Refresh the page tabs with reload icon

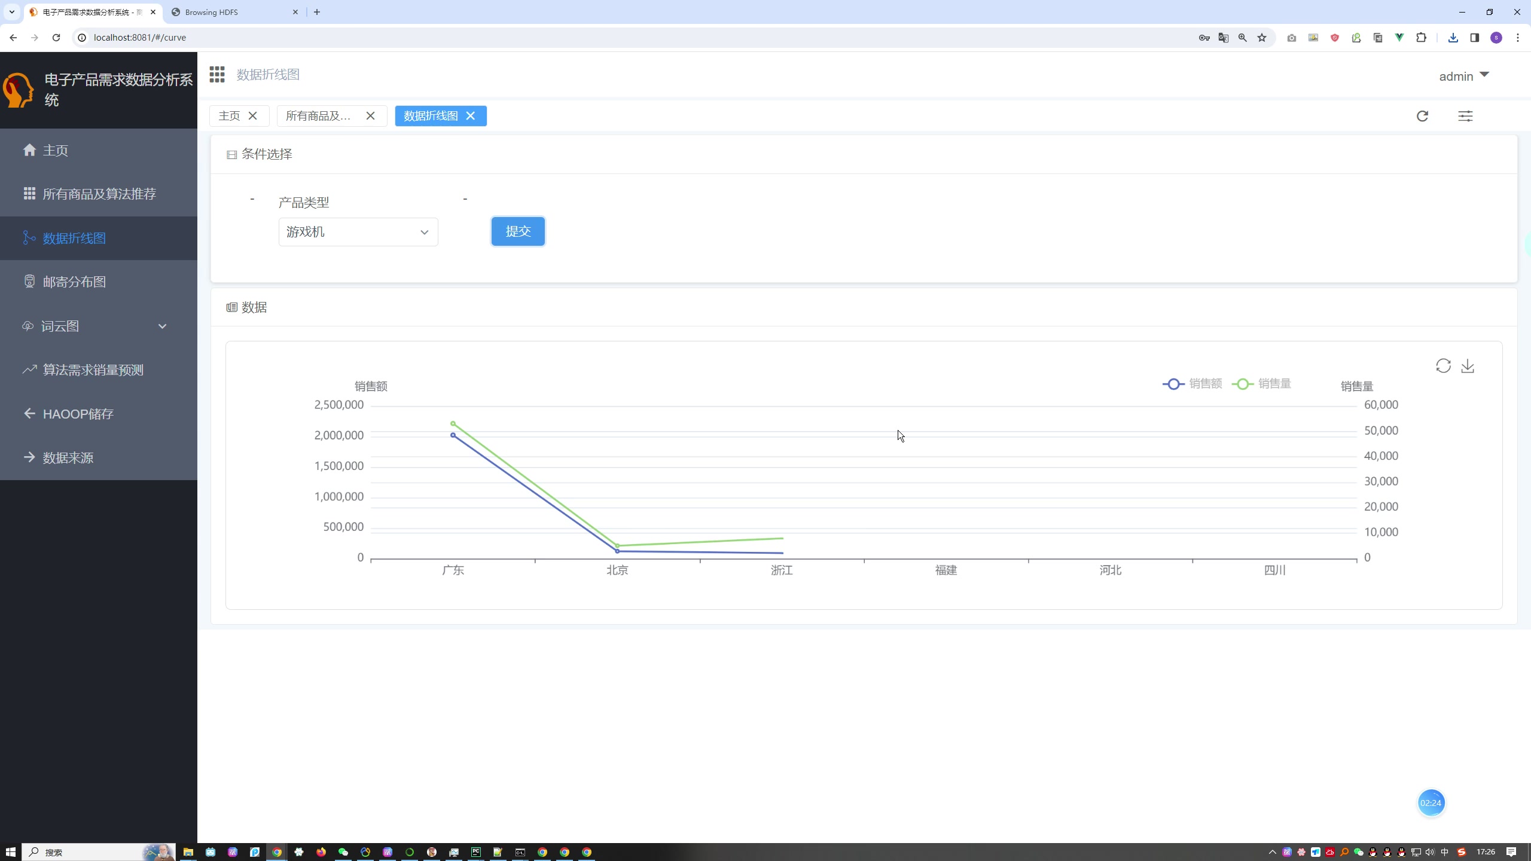(1422, 116)
